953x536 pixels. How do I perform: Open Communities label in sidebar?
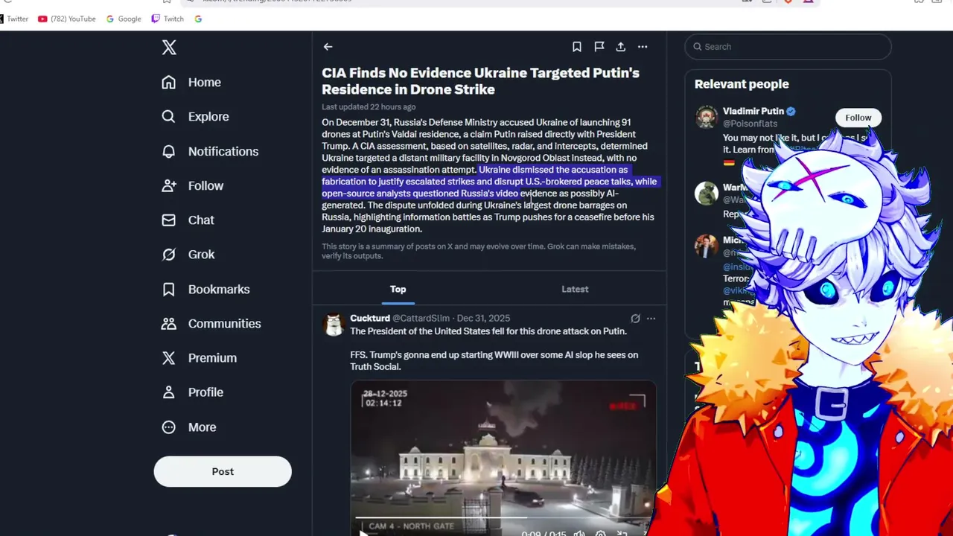[x=225, y=324]
